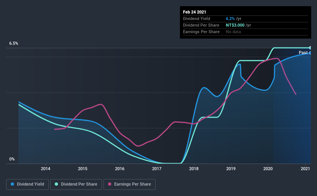Click the 2014 x-axis label
The image size is (317, 196).
click(x=46, y=169)
